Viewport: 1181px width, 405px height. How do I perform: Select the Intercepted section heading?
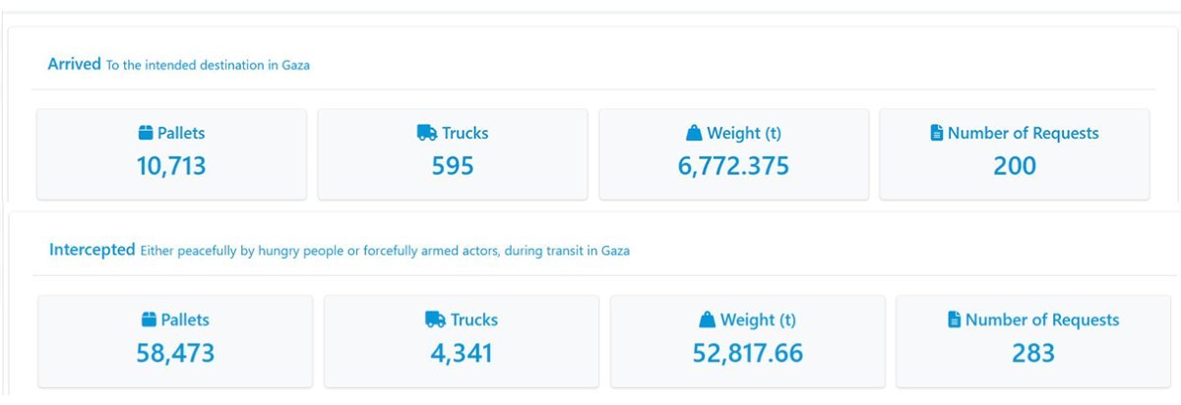pos(92,250)
